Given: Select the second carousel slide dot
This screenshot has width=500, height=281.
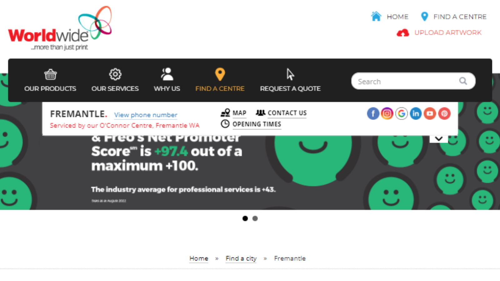Looking at the screenshot, I should [255, 219].
